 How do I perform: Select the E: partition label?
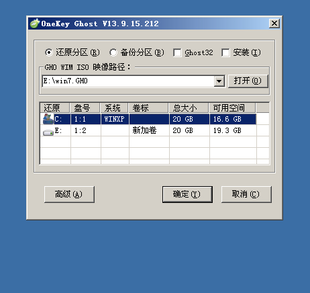58,130
